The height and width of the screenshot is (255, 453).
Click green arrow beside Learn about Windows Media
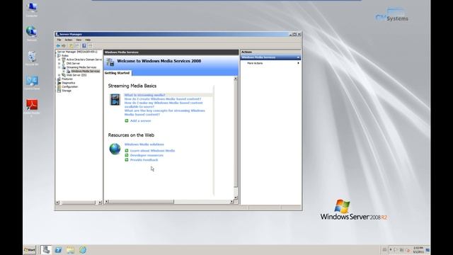(x=127, y=151)
